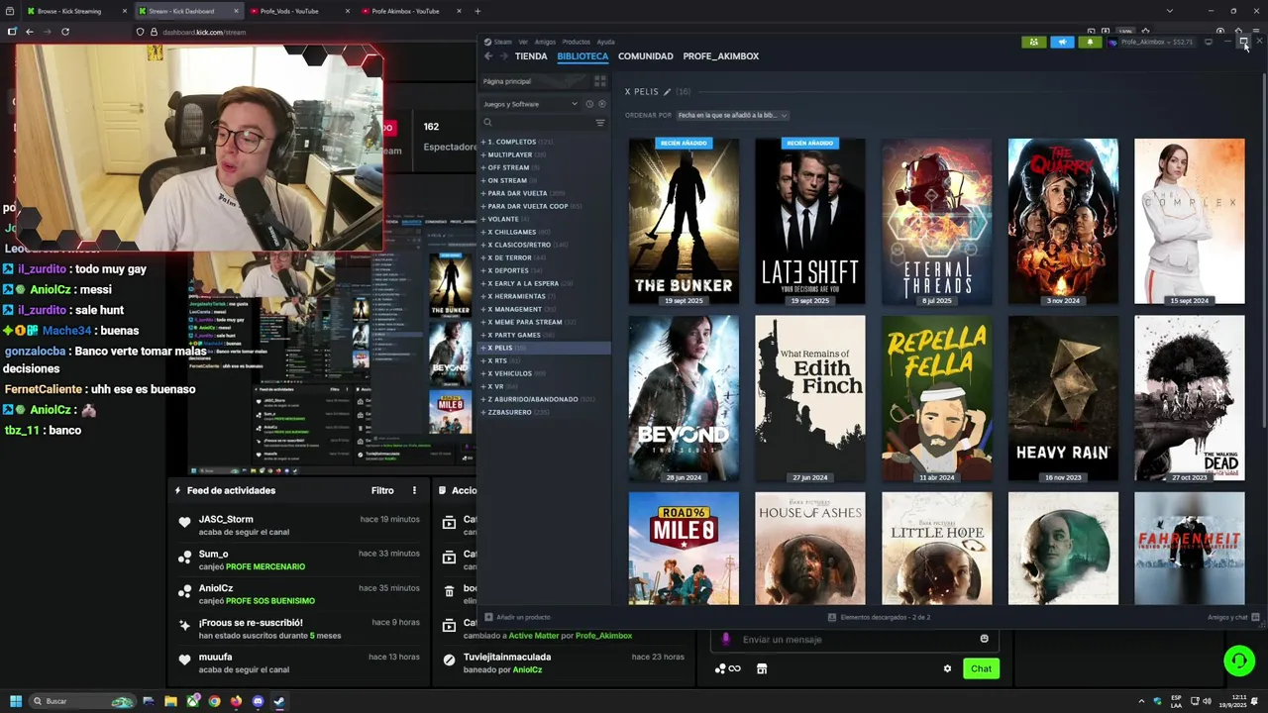The height and width of the screenshot is (713, 1268).
Task: Open the Juegos y Software dropdown
Action: tap(531, 104)
